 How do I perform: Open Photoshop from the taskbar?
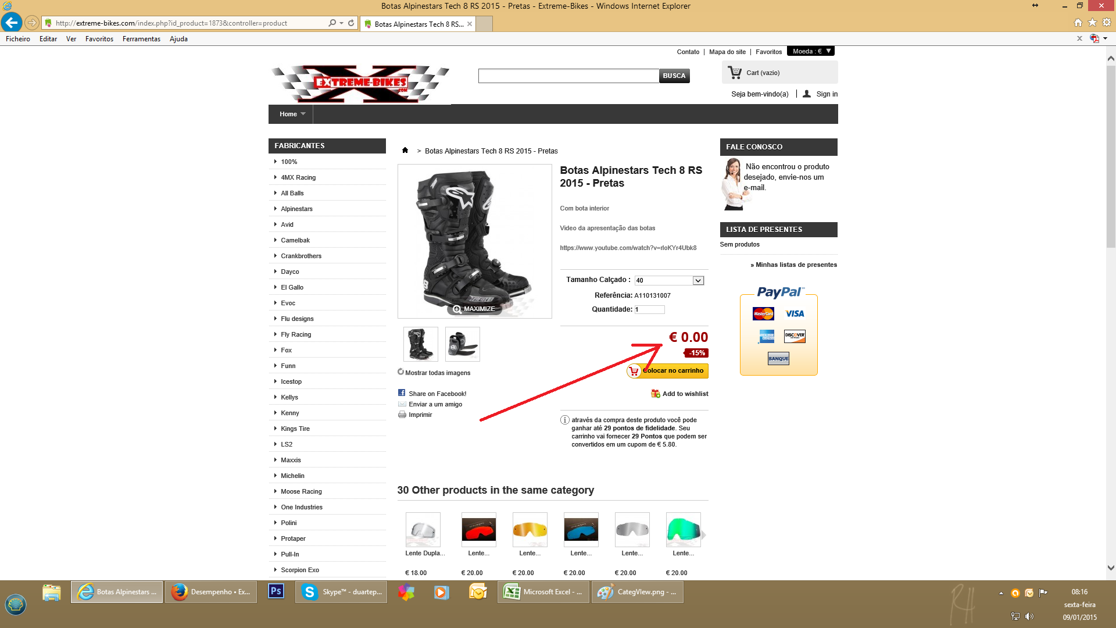tap(276, 591)
